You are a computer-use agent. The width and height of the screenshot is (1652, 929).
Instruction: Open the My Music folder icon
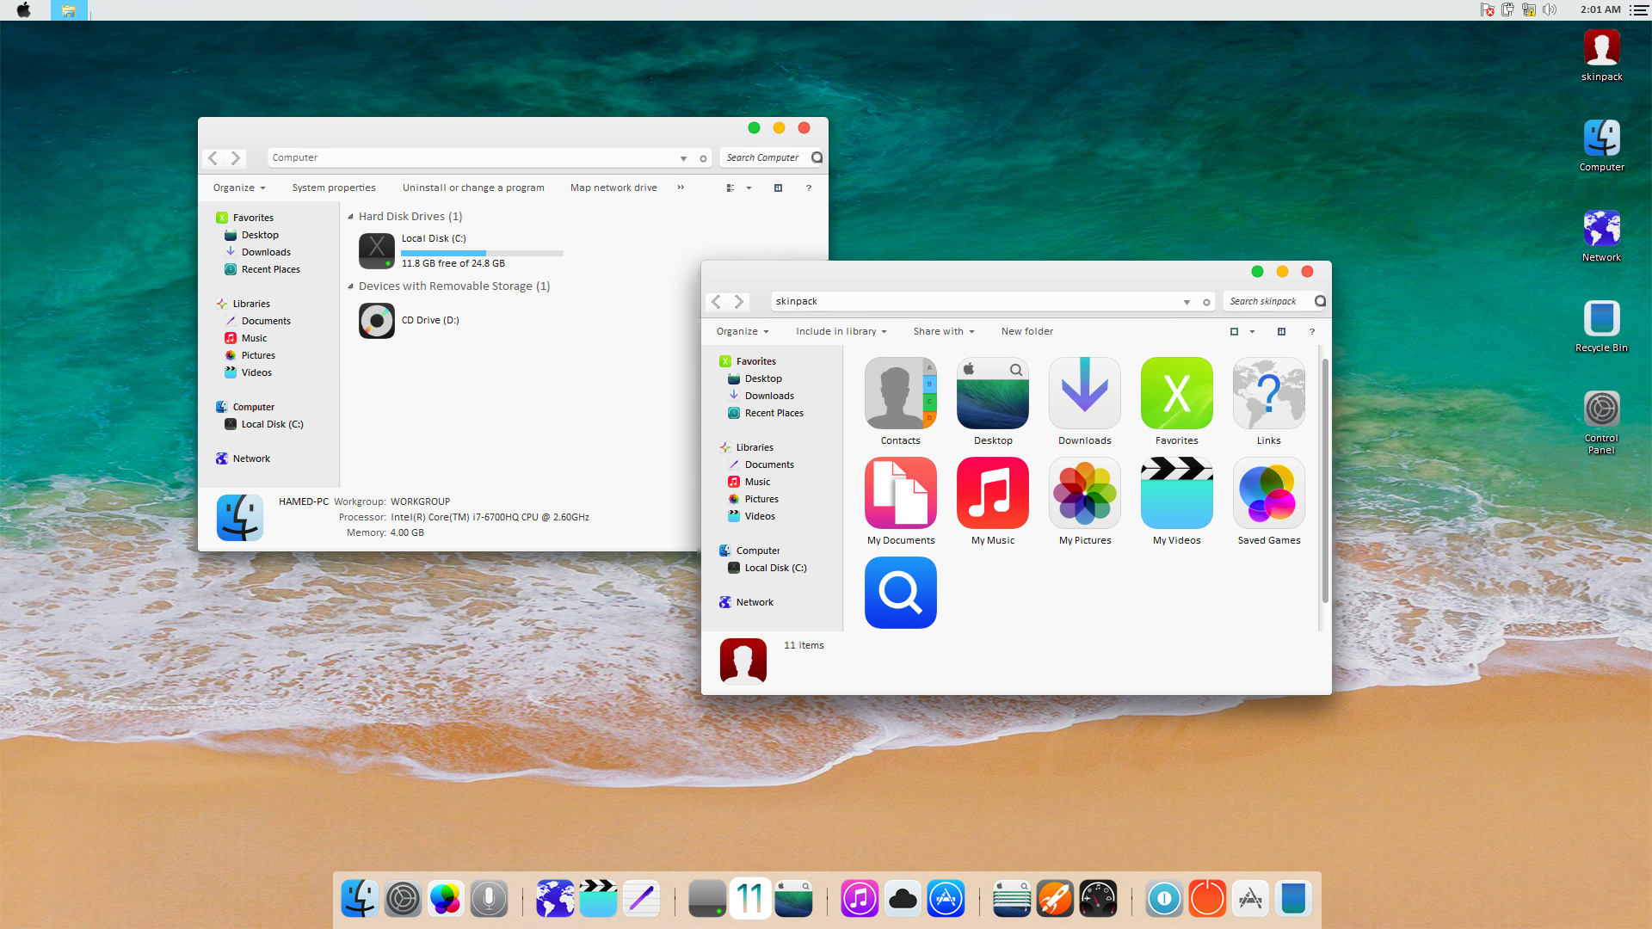pos(992,493)
